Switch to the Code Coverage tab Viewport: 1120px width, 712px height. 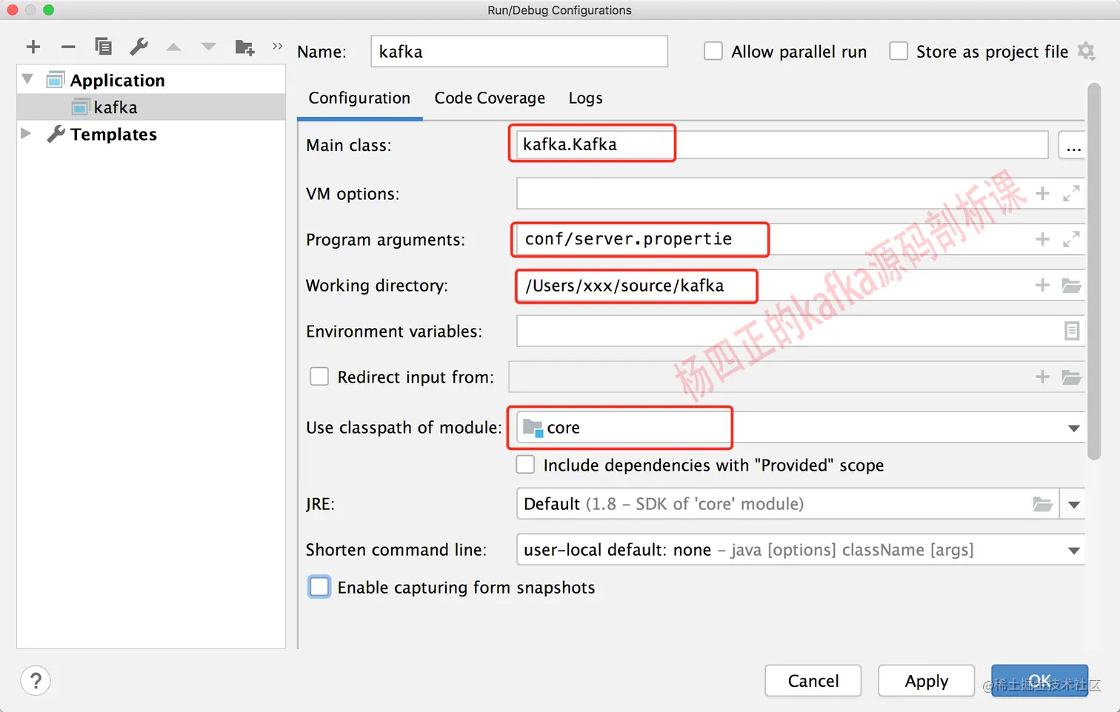tap(490, 98)
